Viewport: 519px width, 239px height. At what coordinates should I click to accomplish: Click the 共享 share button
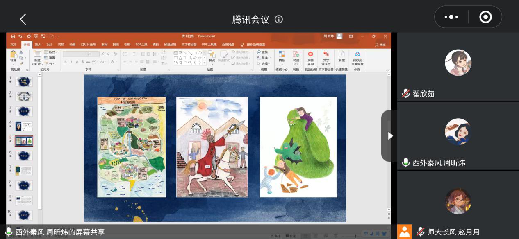380,45
